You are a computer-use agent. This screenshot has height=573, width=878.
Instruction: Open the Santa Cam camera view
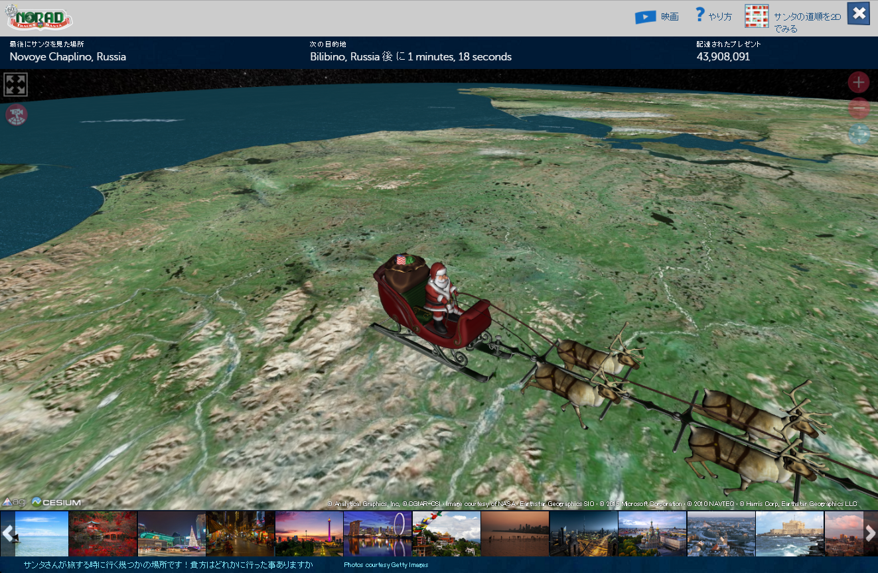(x=15, y=115)
